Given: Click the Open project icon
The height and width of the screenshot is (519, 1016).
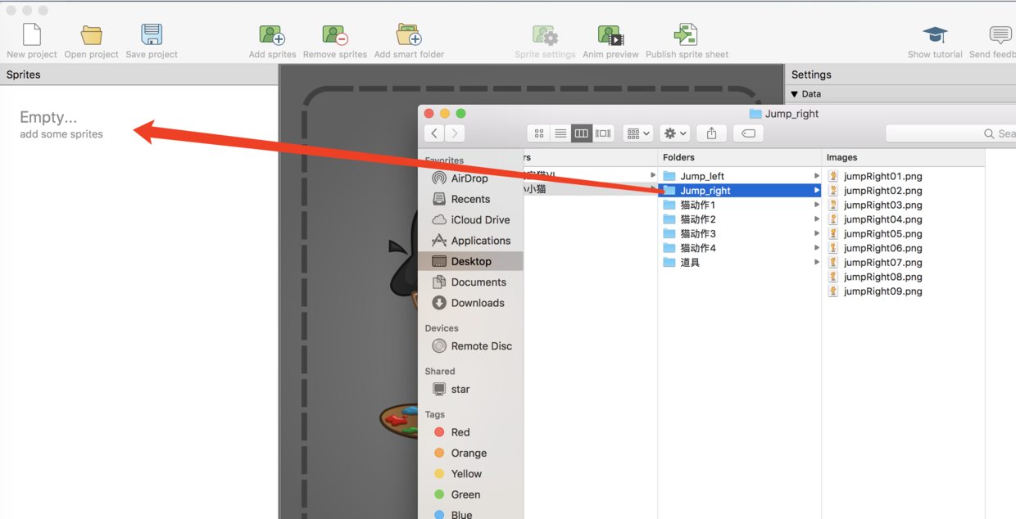Looking at the screenshot, I should pyautogui.click(x=92, y=35).
